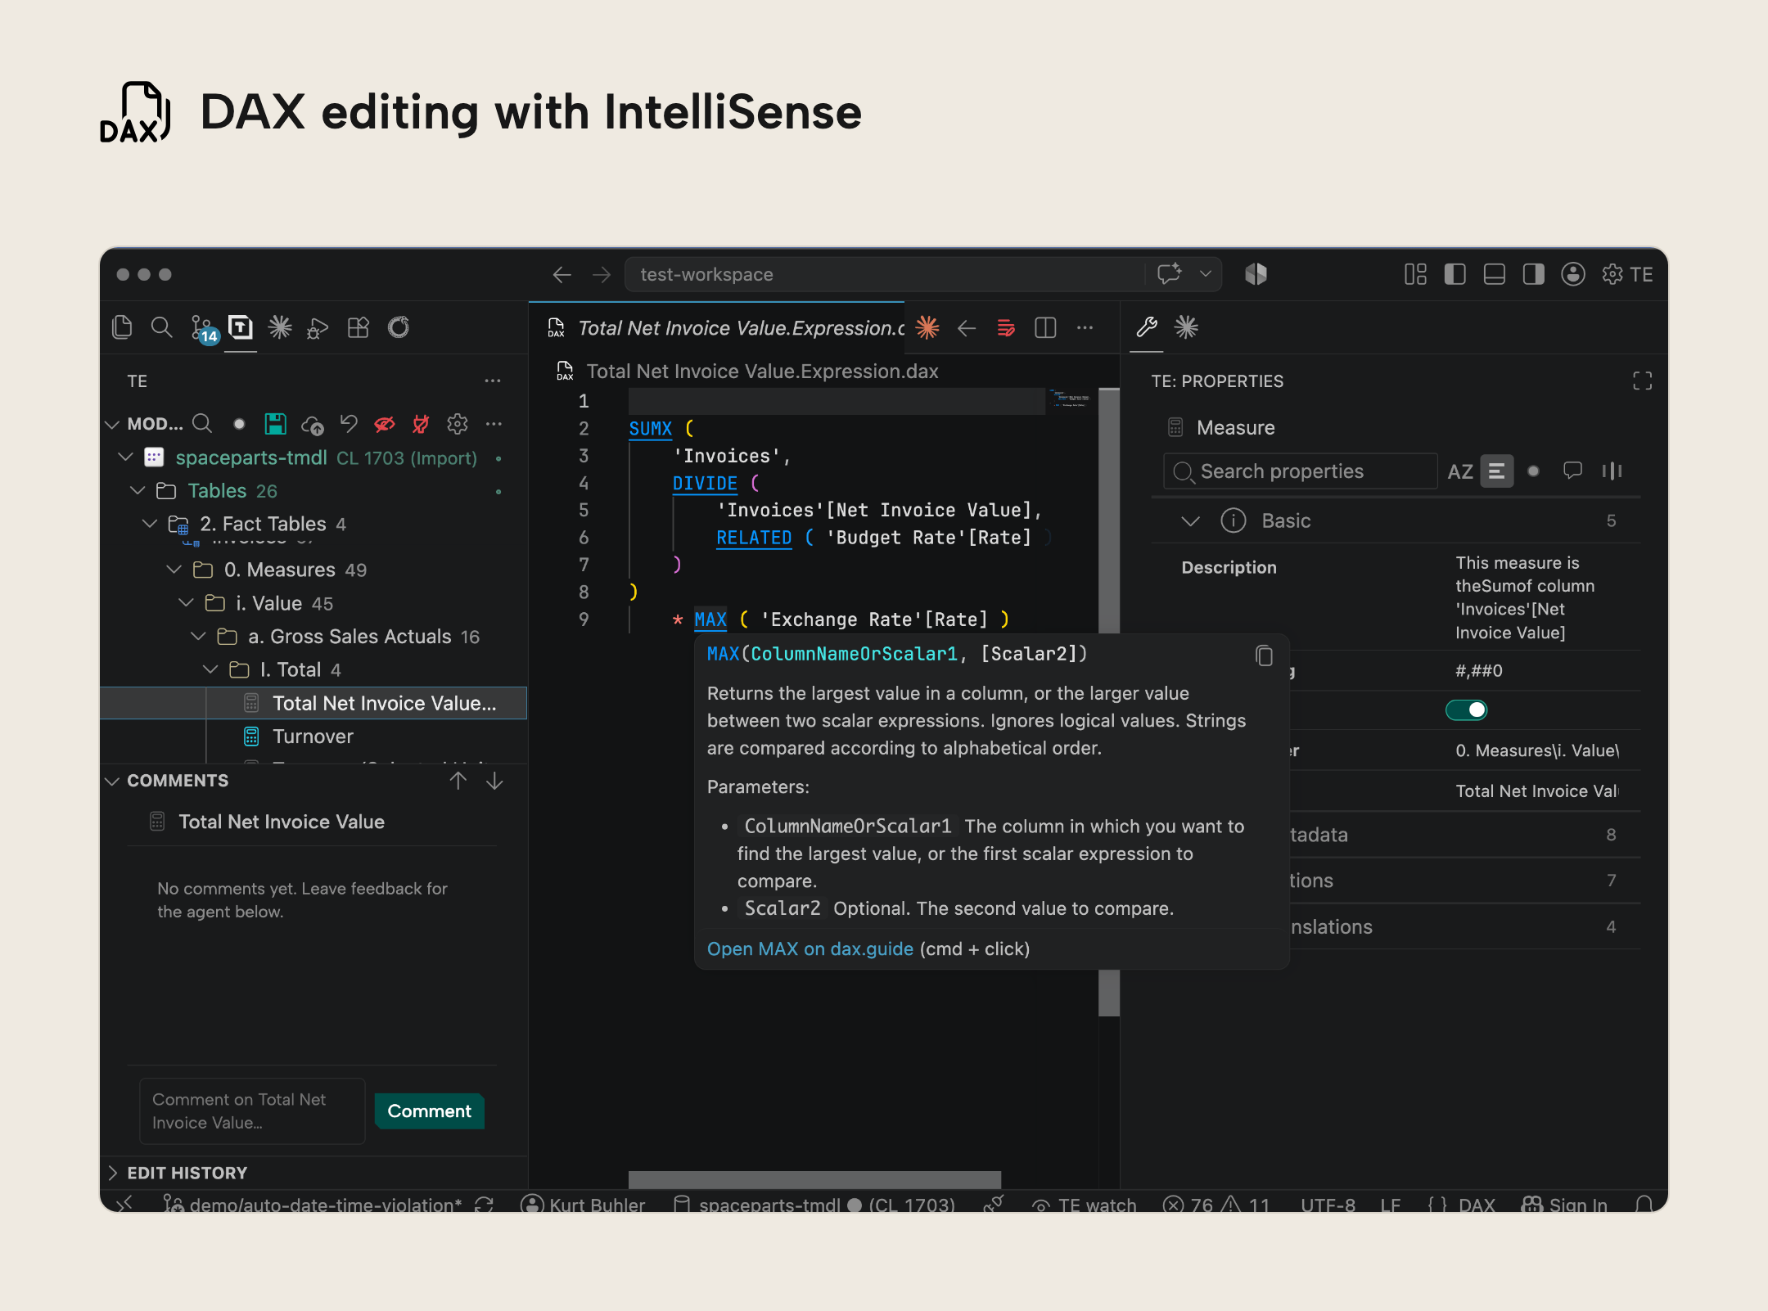The width and height of the screenshot is (1768, 1311).
Task: Collapse the COMMENTS section
Action: pos(113,781)
